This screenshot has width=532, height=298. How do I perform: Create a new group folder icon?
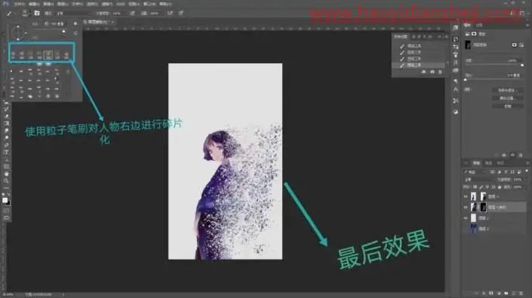pos(506,293)
